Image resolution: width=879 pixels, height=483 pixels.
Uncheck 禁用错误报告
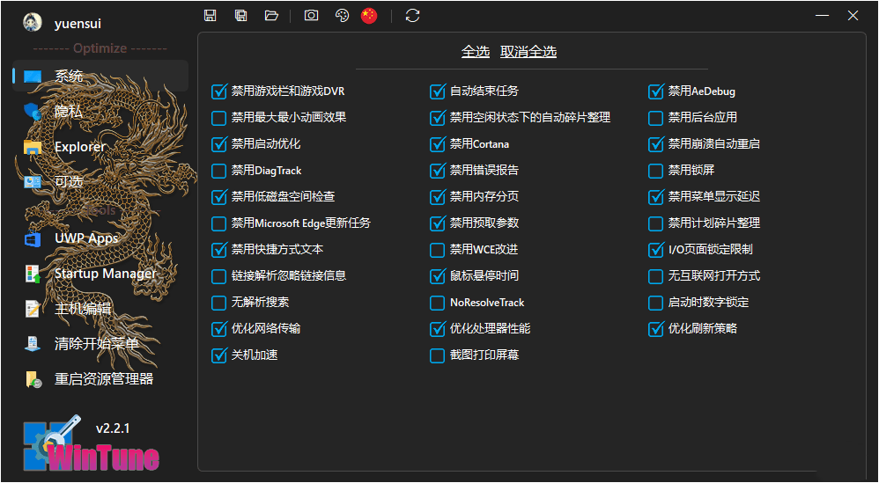click(x=437, y=171)
